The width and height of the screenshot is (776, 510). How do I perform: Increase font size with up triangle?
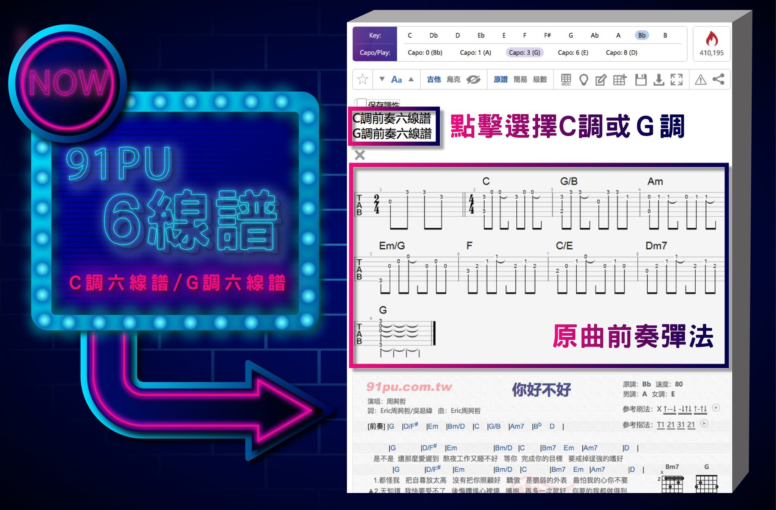411,79
